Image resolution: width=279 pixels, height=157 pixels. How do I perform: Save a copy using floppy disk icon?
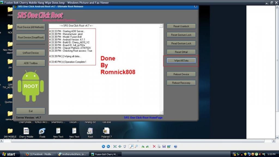164,147
